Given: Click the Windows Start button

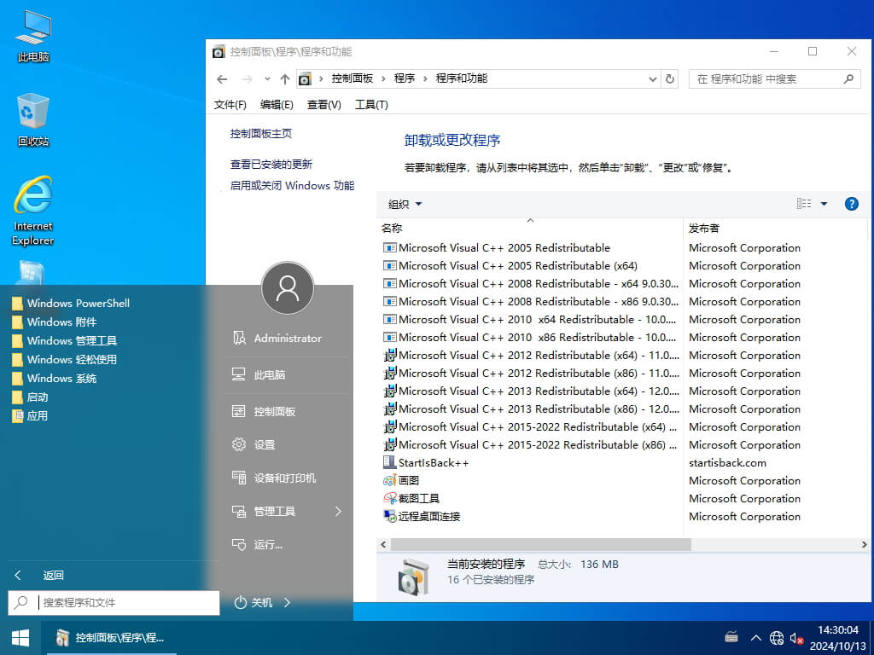Looking at the screenshot, I should point(20,638).
